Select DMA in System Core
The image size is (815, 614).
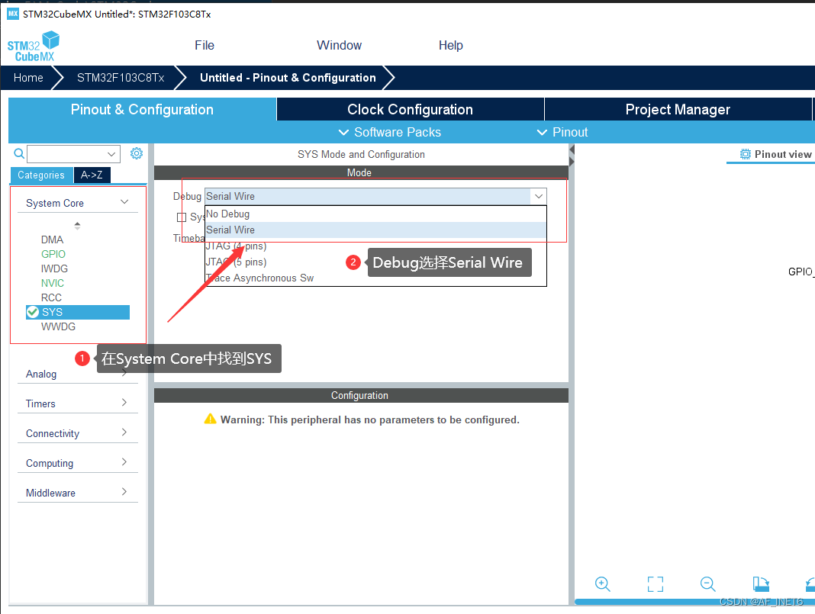click(x=52, y=239)
